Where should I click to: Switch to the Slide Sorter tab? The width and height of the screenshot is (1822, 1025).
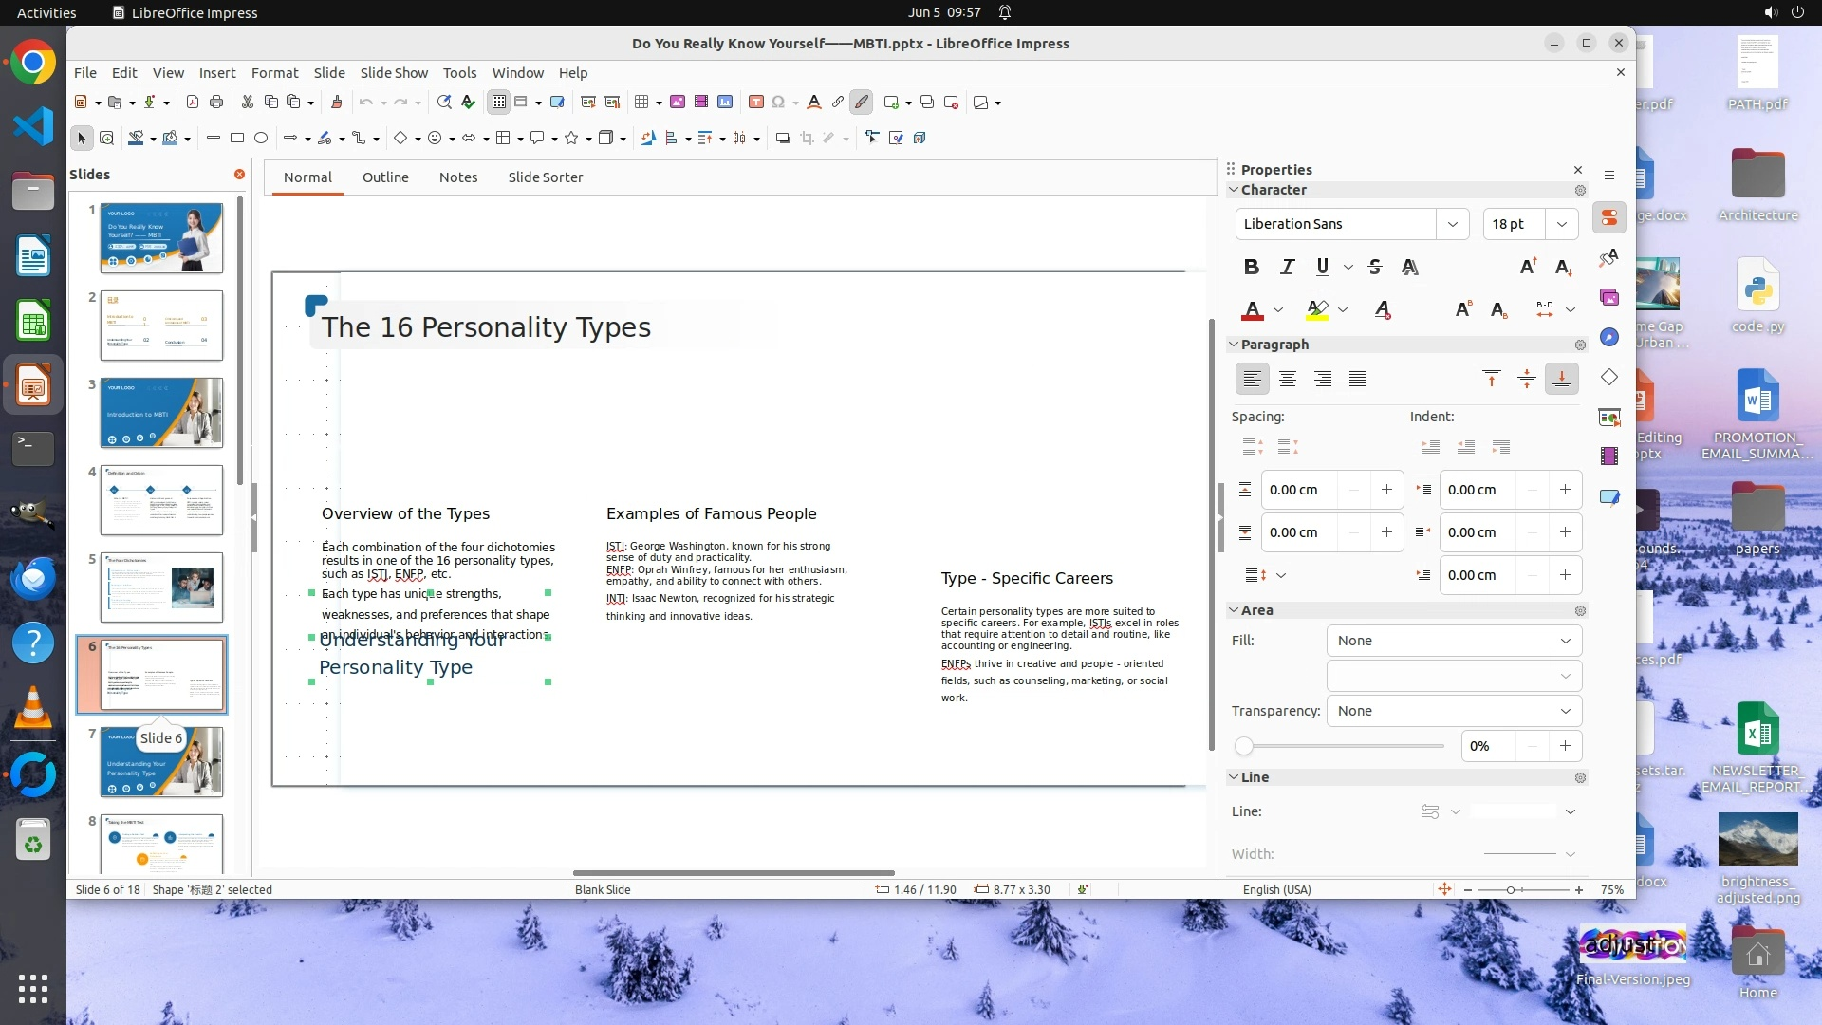click(545, 177)
